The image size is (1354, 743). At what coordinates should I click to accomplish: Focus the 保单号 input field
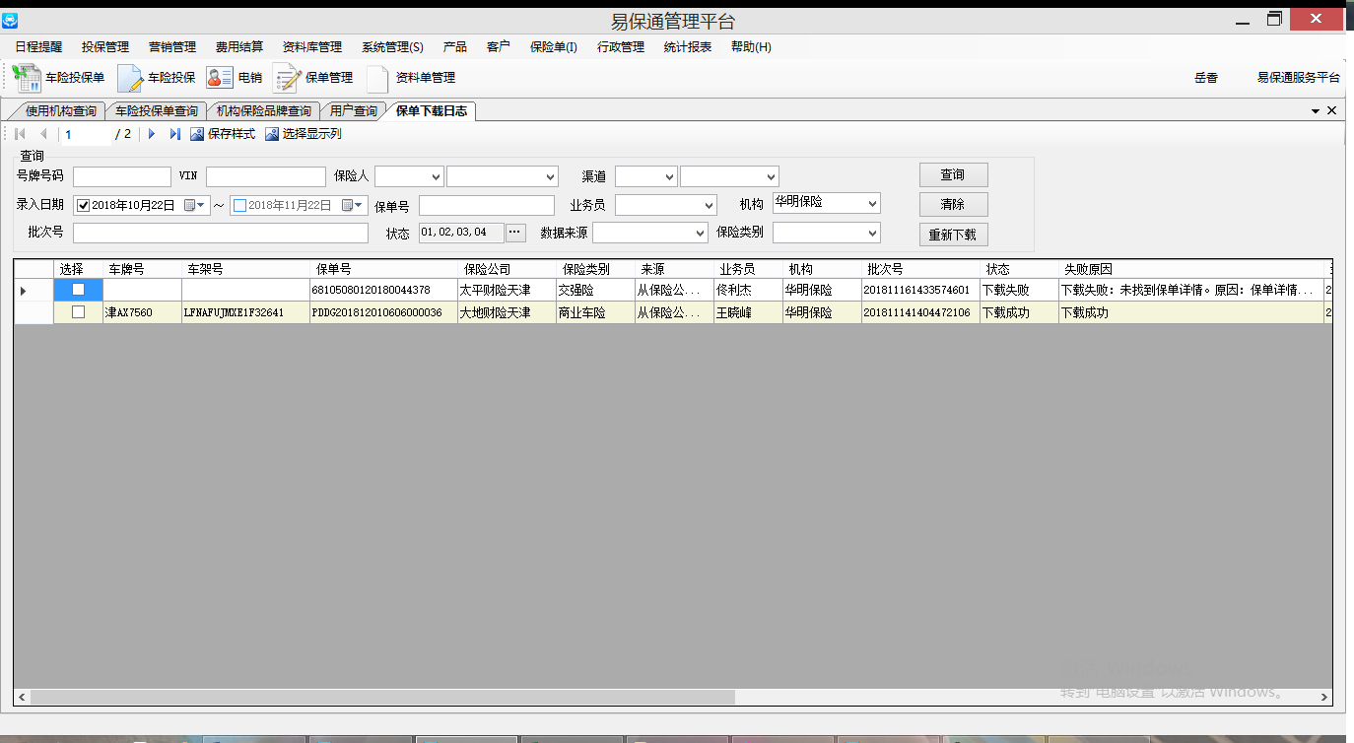tap(487, 205)
